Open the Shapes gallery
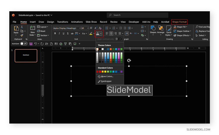This screenshot has width=219, height=135. (153, 31)
